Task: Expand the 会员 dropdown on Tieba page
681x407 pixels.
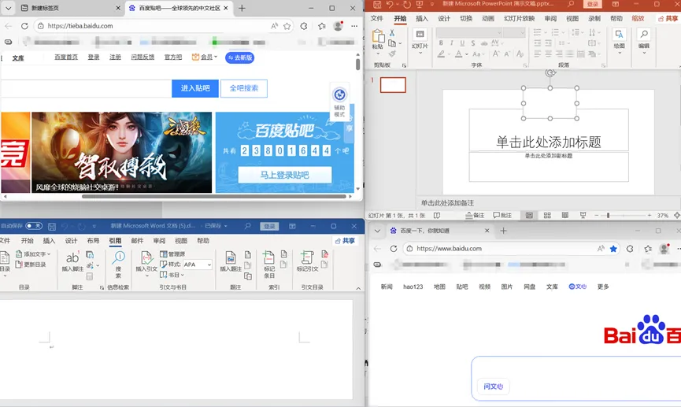Action: click(205, 57)
